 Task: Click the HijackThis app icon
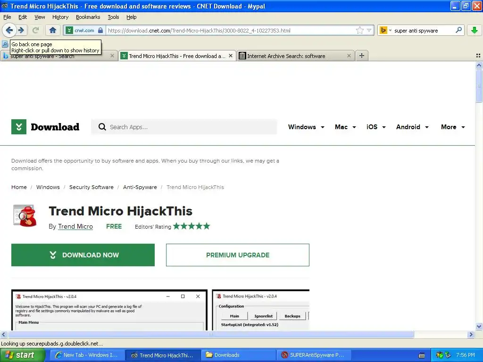(25, 216)
